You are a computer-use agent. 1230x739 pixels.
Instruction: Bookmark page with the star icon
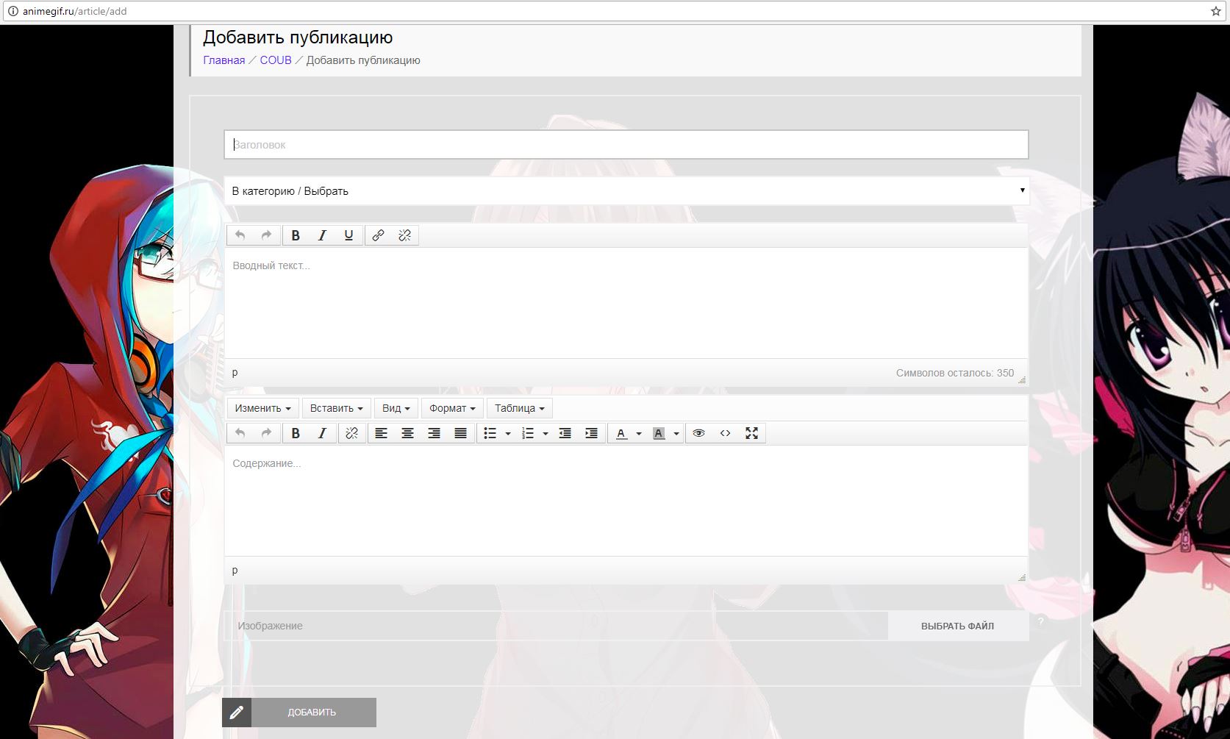(x=1215, y=11)
